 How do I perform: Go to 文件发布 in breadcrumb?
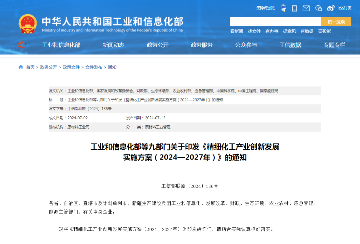click(x=94, y=67)
